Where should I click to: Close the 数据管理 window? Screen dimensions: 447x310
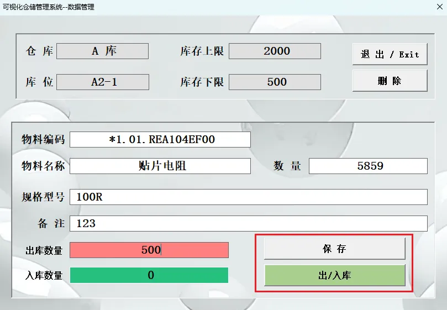tap(440, 7)
